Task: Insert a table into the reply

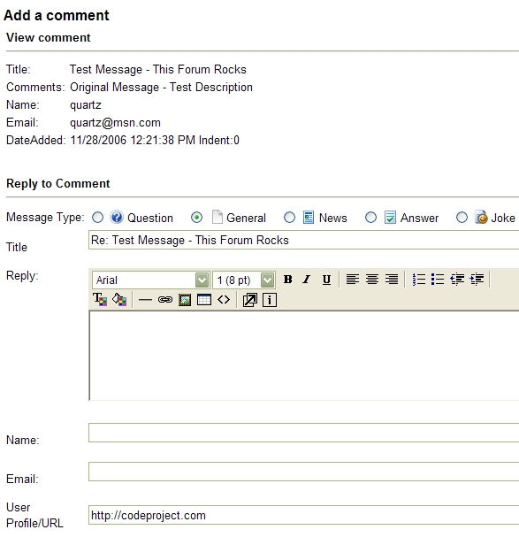Action: tap(204, 300)
